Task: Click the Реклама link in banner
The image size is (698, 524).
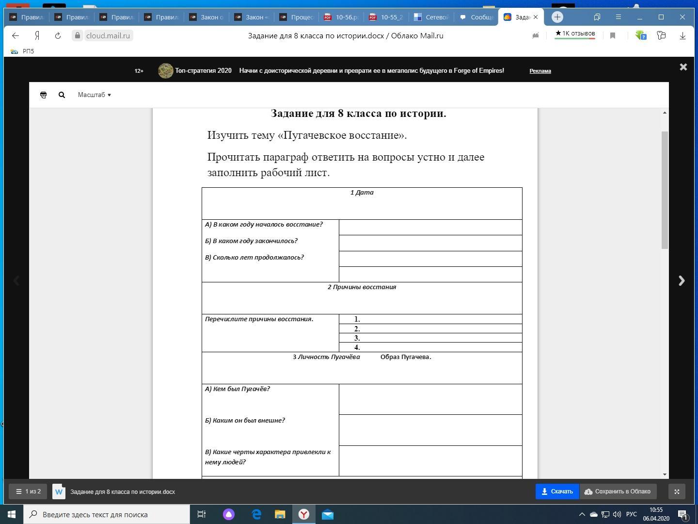Action: tap(540, 71)
